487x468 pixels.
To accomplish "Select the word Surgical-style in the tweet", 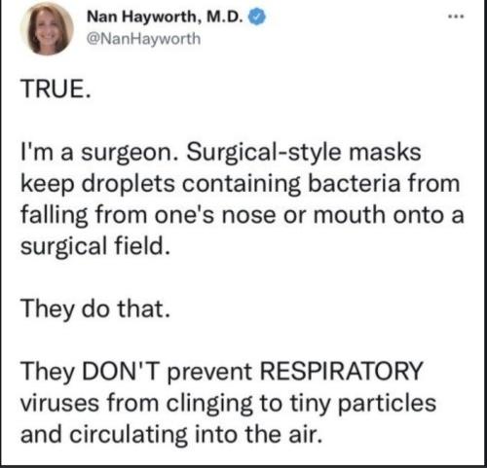I will coord(263,153).
